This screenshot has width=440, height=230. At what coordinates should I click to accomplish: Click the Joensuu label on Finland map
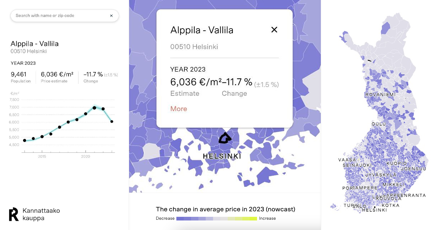pos(413,169)
